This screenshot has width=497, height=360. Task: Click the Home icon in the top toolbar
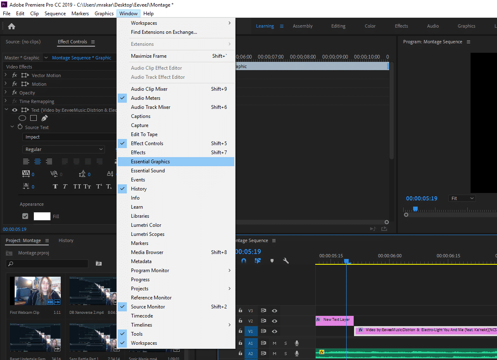(x=11, y=26)
